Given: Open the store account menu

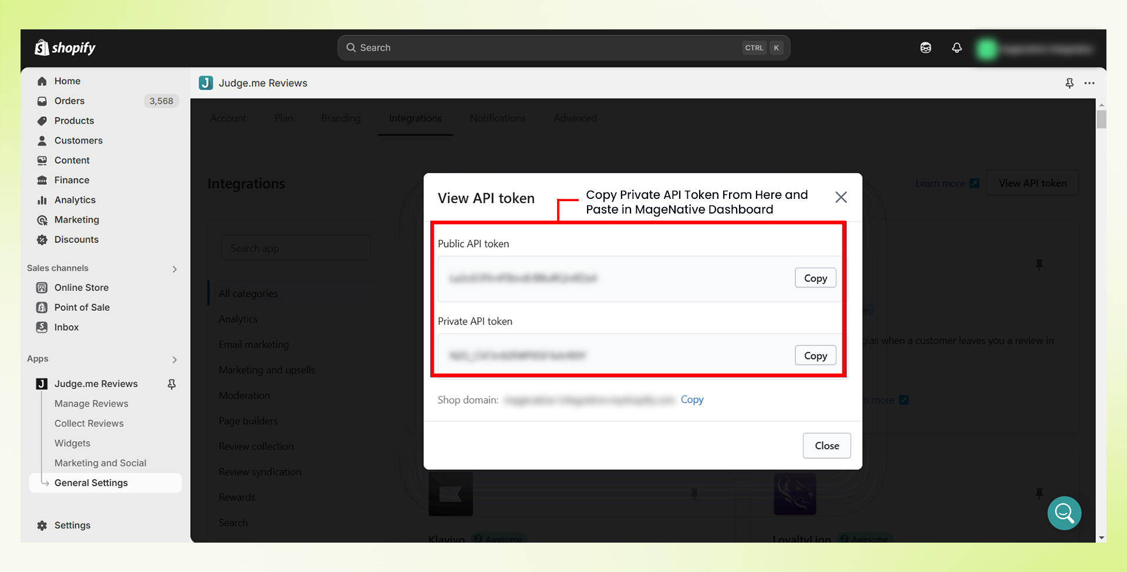Looking at the screenshot, I should click(1036, 49).
